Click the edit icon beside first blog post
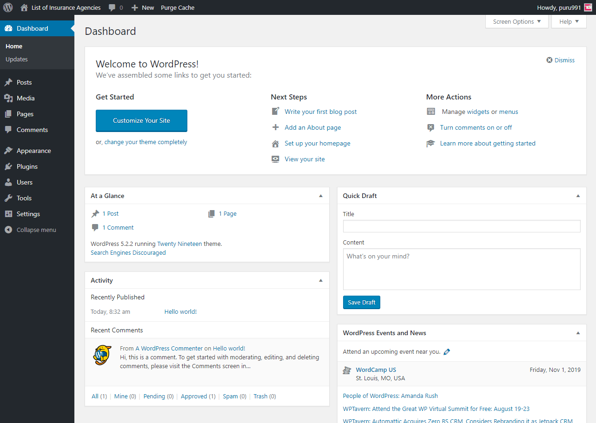 coord(276,112)
